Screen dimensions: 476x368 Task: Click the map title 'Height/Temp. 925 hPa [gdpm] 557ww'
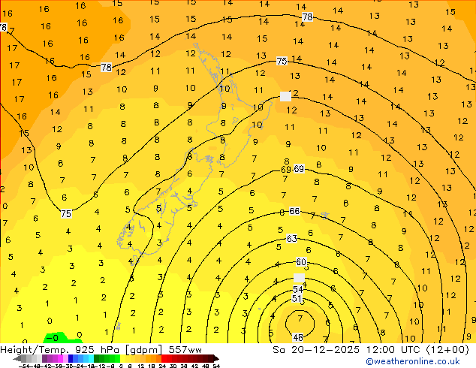pyautogui.click(x=101, y=350)
